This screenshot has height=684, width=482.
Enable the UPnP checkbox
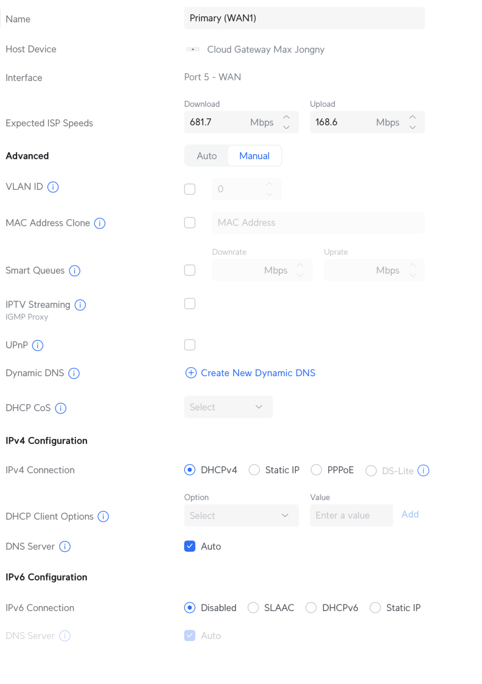click(x=190, y=345)
